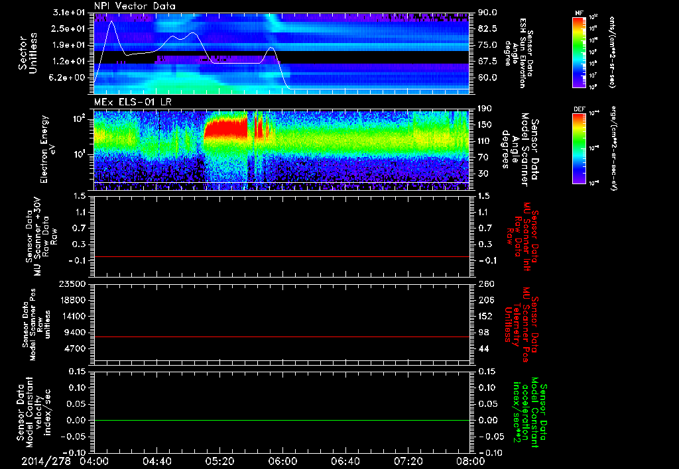Click the "190" scanner angle tick
The height and width of the screenshot is (469, 679).
click(485, 109)
